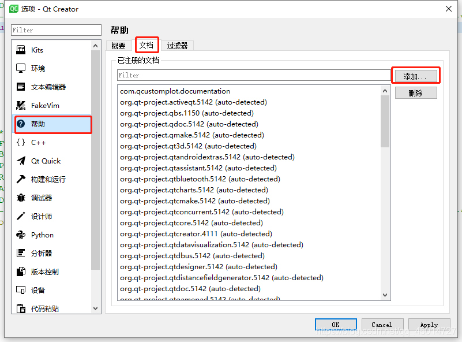Focus the registered documents Filter field

click(254, 75)
